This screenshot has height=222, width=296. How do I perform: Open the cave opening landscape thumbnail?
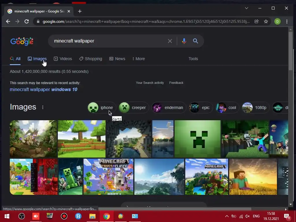(129, 139)
